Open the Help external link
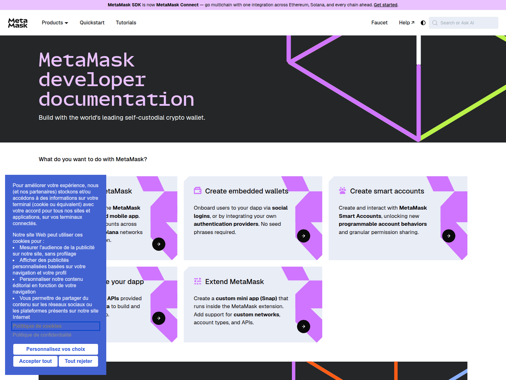Image resolution: width=506 pixels, height=380 pixels. tap(406, 23)
